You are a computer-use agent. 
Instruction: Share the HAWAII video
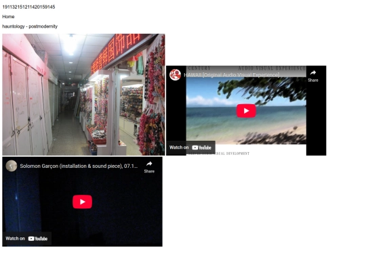[x=312, y=76]
